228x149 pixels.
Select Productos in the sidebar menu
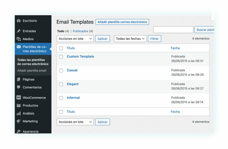coord(30,106)
